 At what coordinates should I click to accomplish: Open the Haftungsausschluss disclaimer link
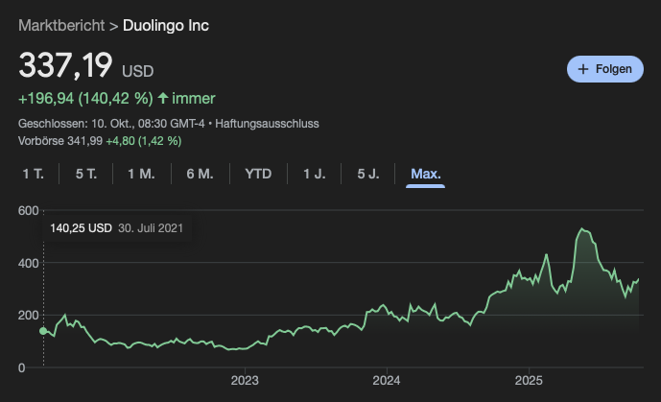268,124
